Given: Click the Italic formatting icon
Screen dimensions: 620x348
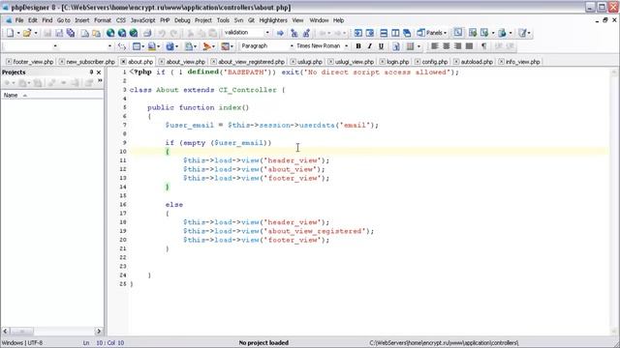Looking at the screenshot, I should 369,46.
